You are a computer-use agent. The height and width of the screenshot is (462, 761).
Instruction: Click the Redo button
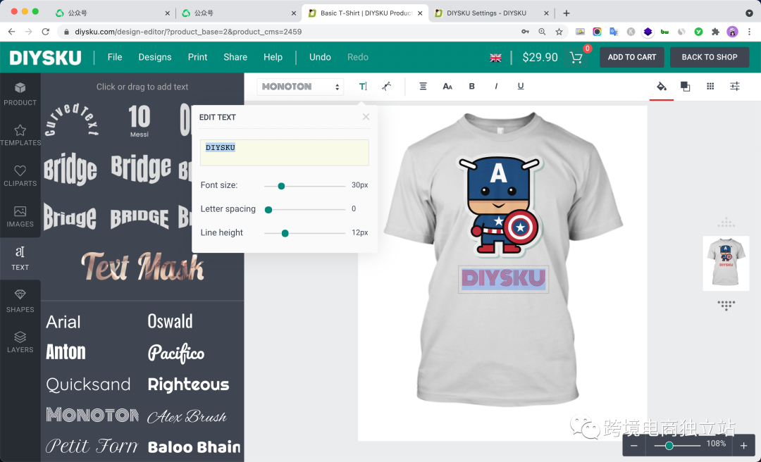358,57
